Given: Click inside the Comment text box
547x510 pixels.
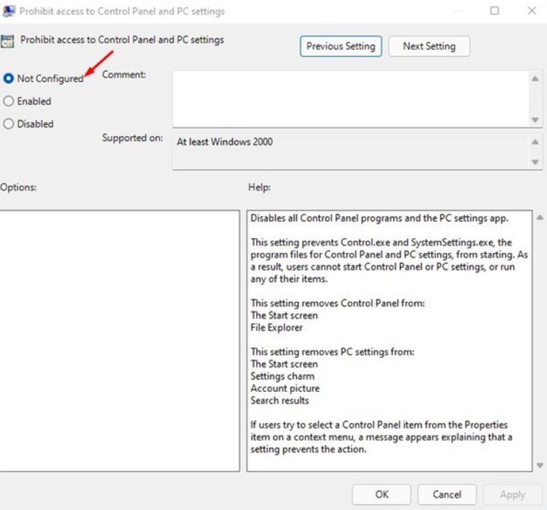Looking at the screenshot, I should point(351,99).
